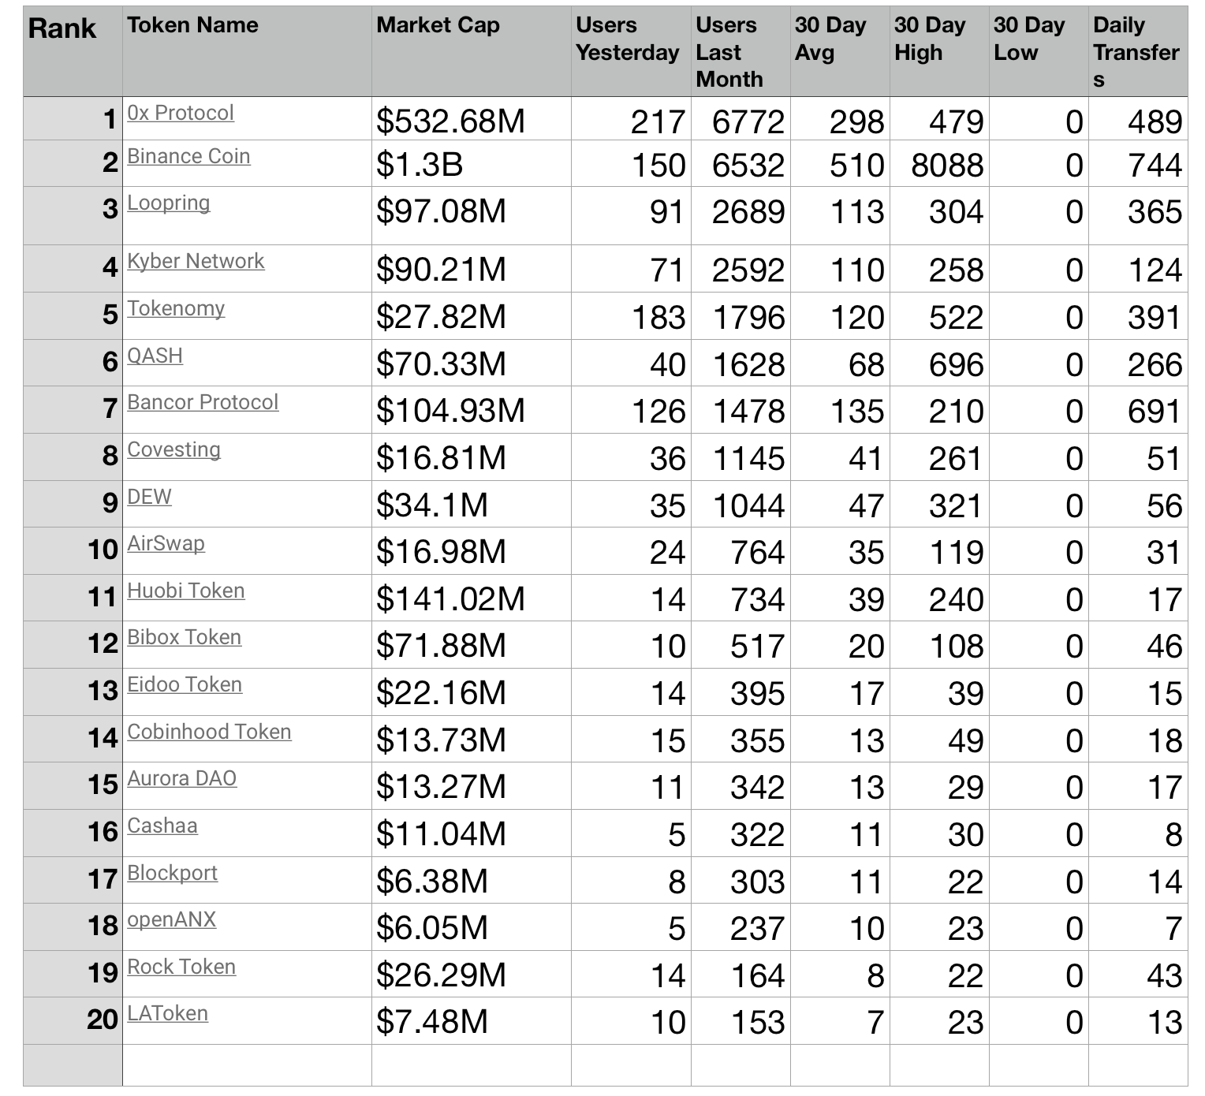1205x1096 pixels.
Task: Open the 0x Protocol token link
Action: [x=181, y=114]
